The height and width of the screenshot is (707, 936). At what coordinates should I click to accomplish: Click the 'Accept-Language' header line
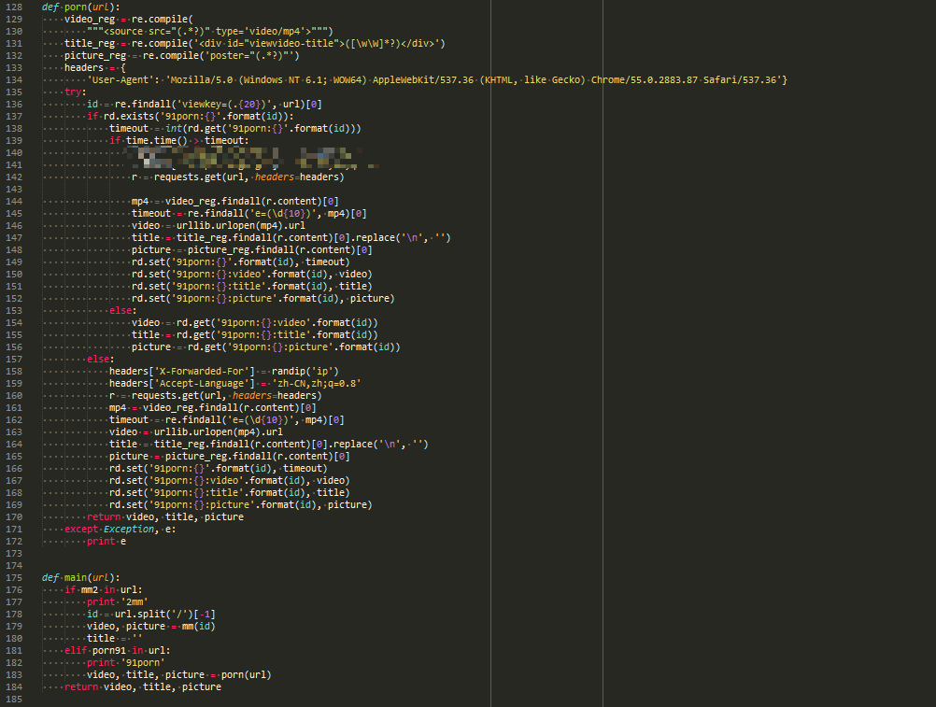click(x=235, y=384)
